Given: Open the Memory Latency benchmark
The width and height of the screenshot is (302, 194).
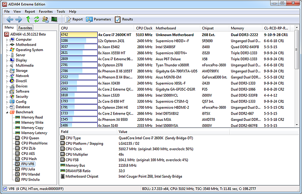Looking at the screenshot, I should (34, 133).
